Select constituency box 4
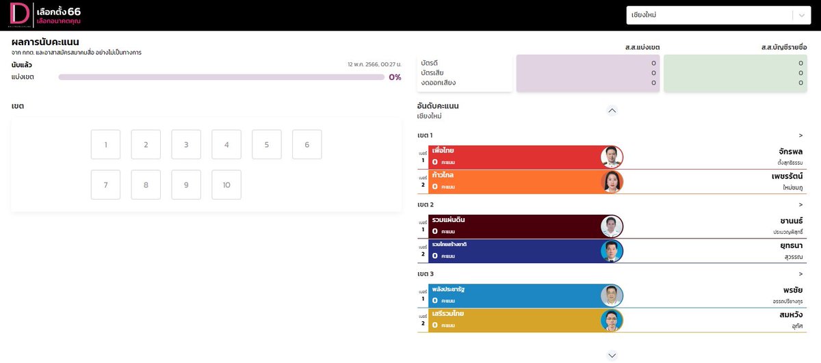Screen dimensions: 821x363 click(226, 145)
